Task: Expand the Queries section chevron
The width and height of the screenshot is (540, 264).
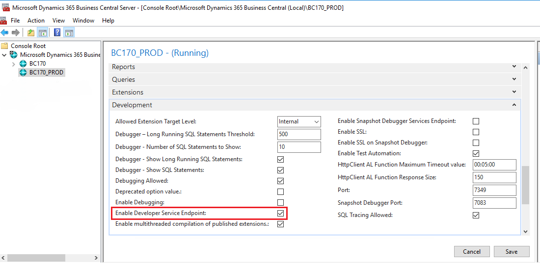Action: pos(514,79)
